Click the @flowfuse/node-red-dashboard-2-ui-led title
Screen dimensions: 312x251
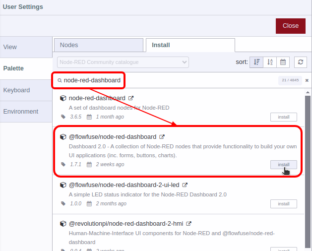tap(124, 185)
